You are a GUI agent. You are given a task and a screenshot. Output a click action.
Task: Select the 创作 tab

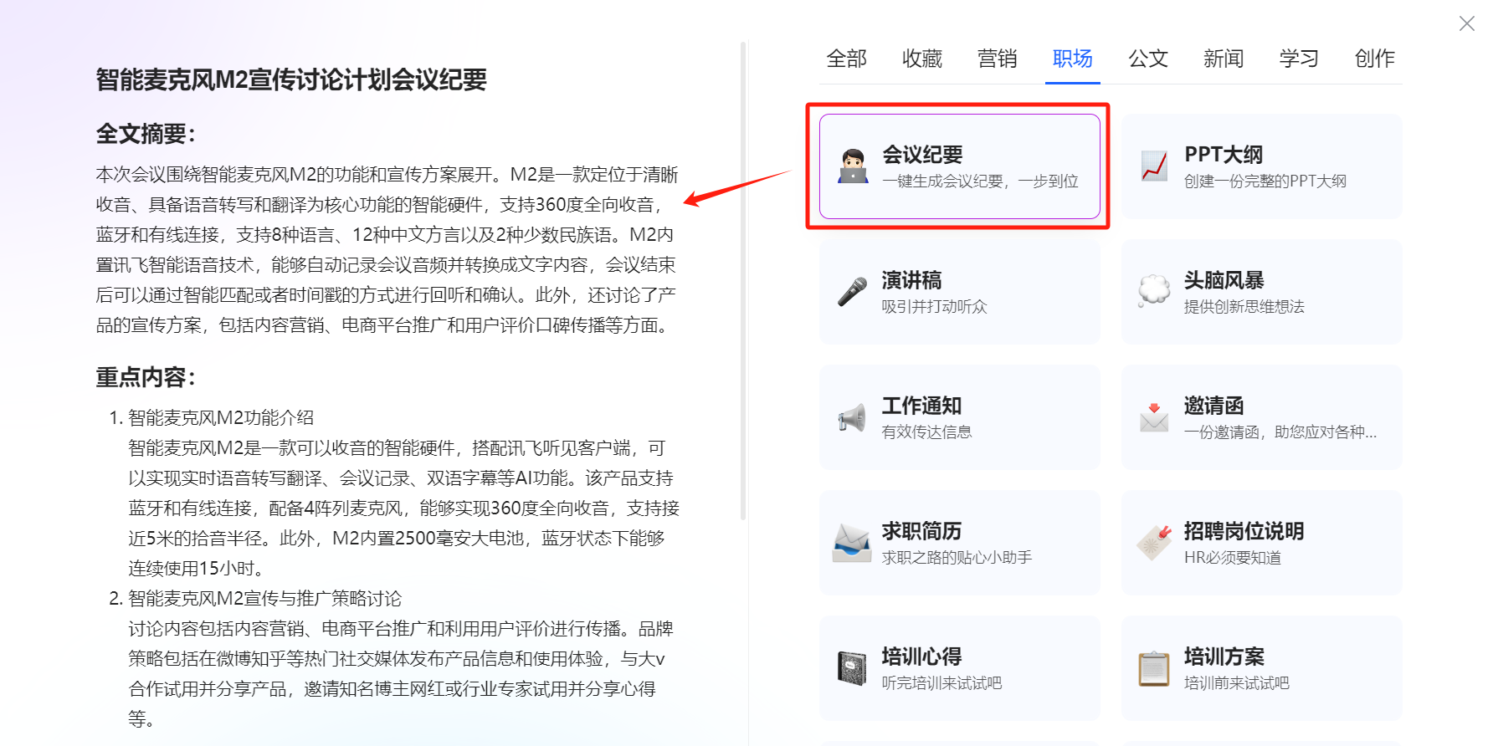click(1374, 59)
